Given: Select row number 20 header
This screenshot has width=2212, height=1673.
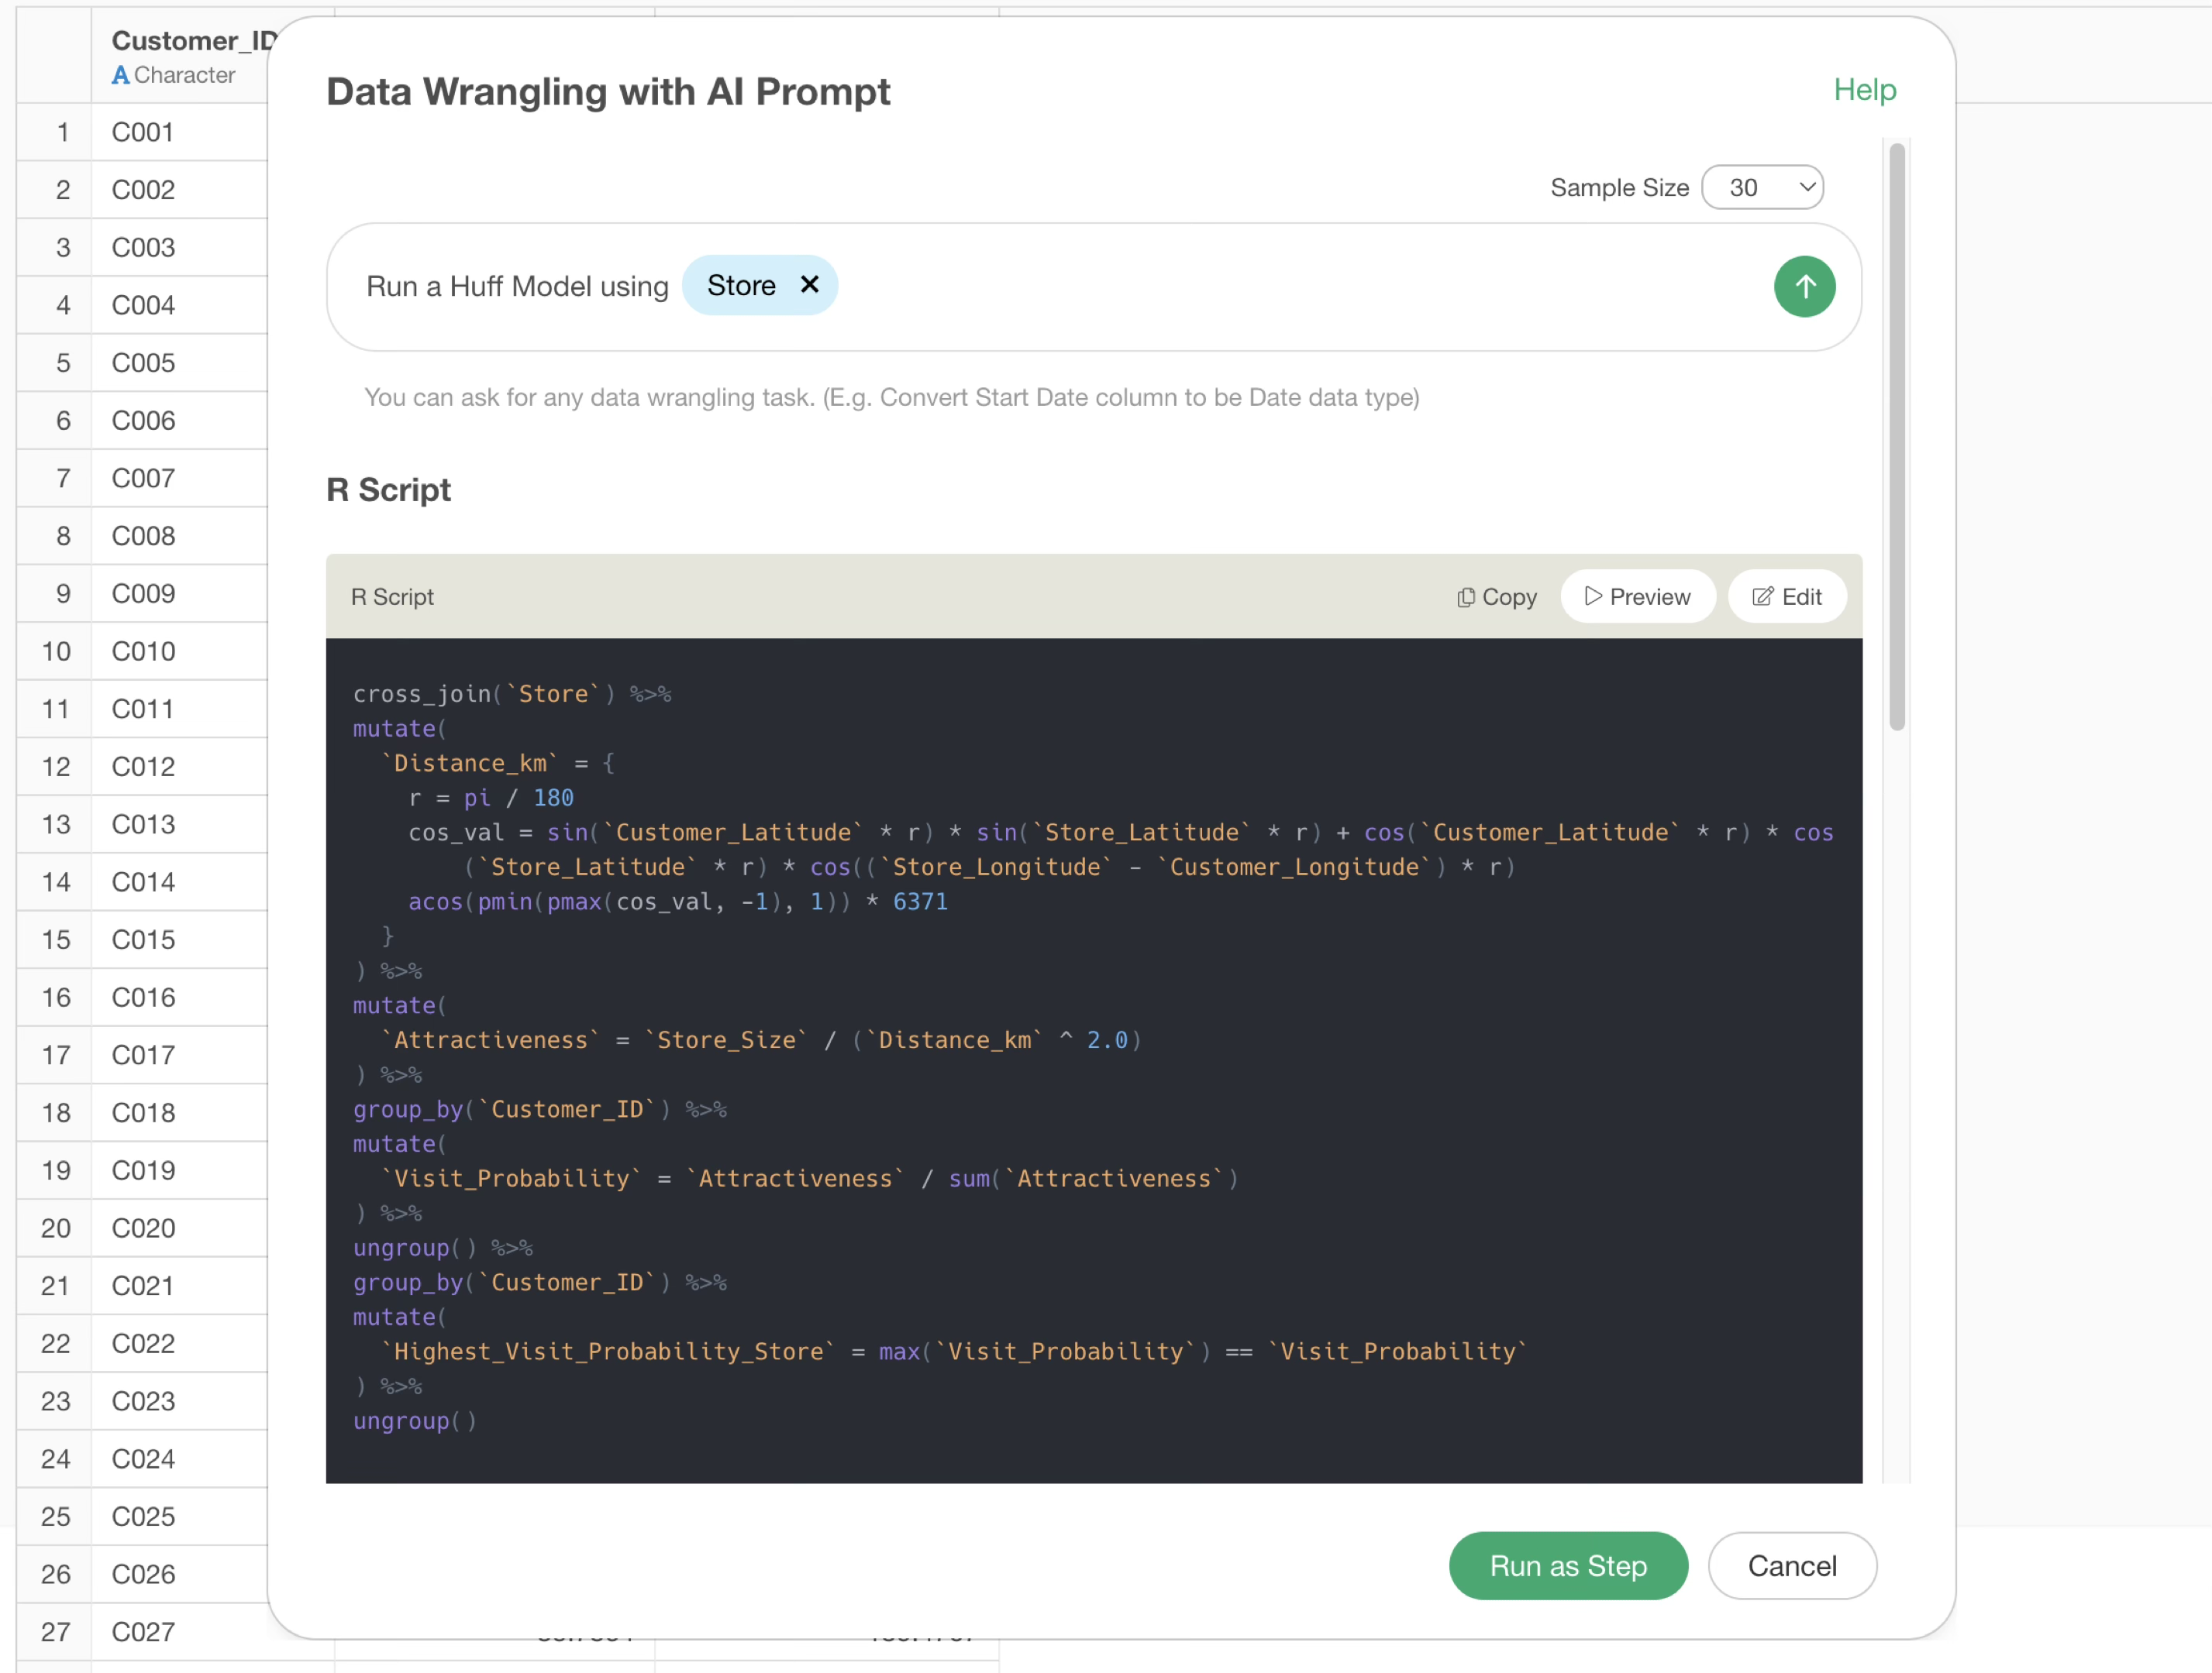Looking at the screenshot, I should (56, 1228).
